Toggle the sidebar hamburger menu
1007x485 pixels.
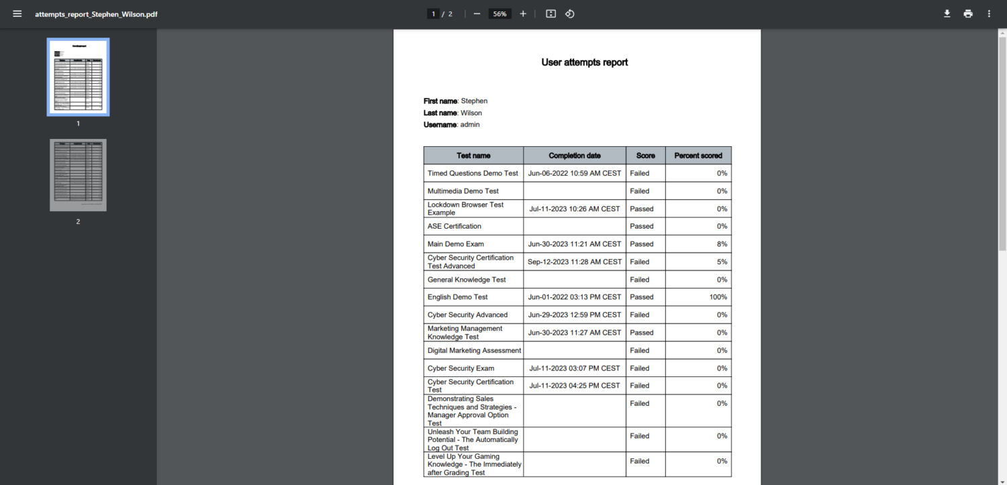17,14
